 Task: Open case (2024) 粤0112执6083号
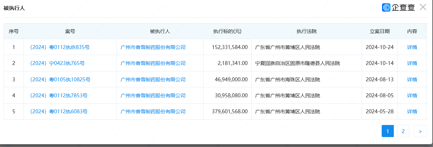click(58, 111)
